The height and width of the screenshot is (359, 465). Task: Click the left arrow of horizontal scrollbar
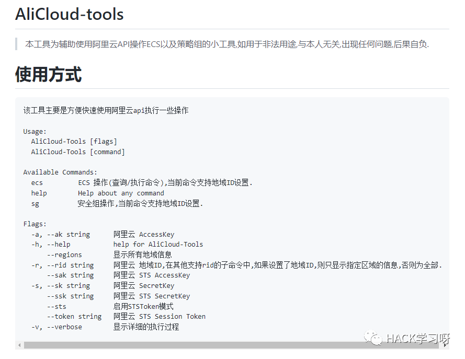19,345
